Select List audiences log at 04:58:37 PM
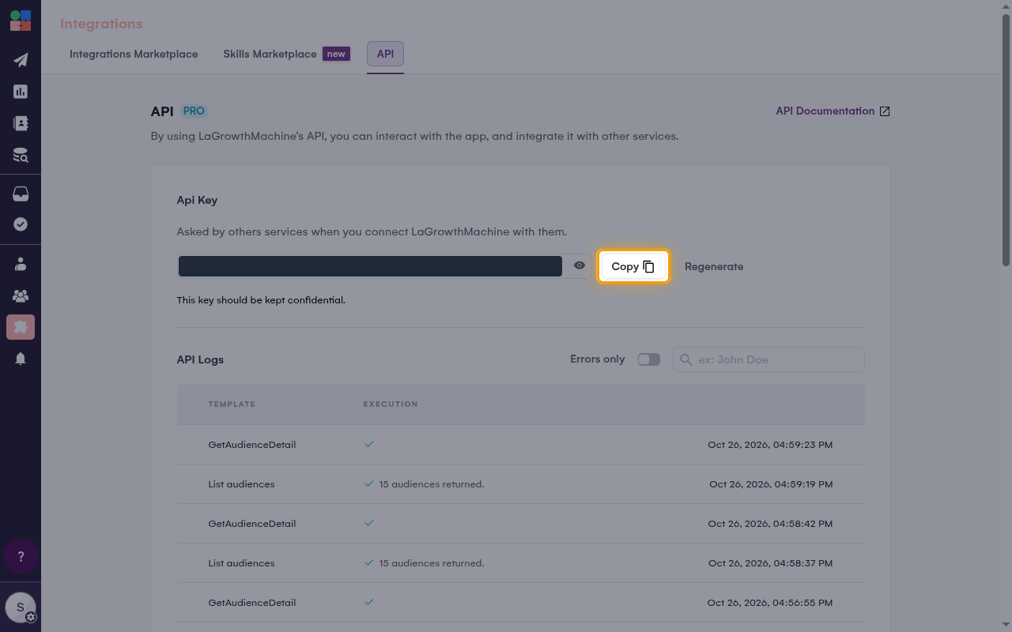 520,563
